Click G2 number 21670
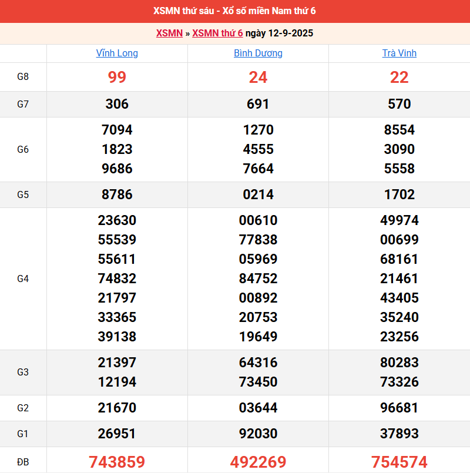470x473 pixels. (117, 408)
